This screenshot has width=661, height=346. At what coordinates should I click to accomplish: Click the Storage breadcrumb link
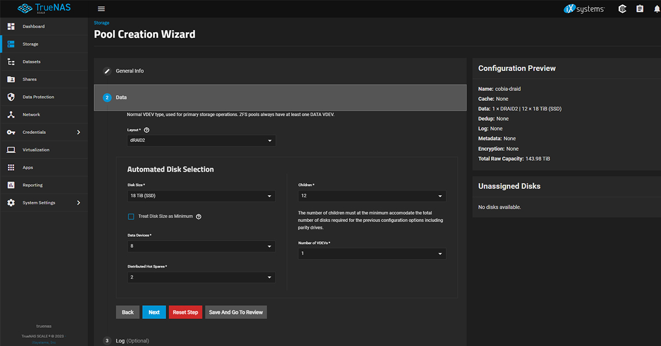tap(101, 23)
